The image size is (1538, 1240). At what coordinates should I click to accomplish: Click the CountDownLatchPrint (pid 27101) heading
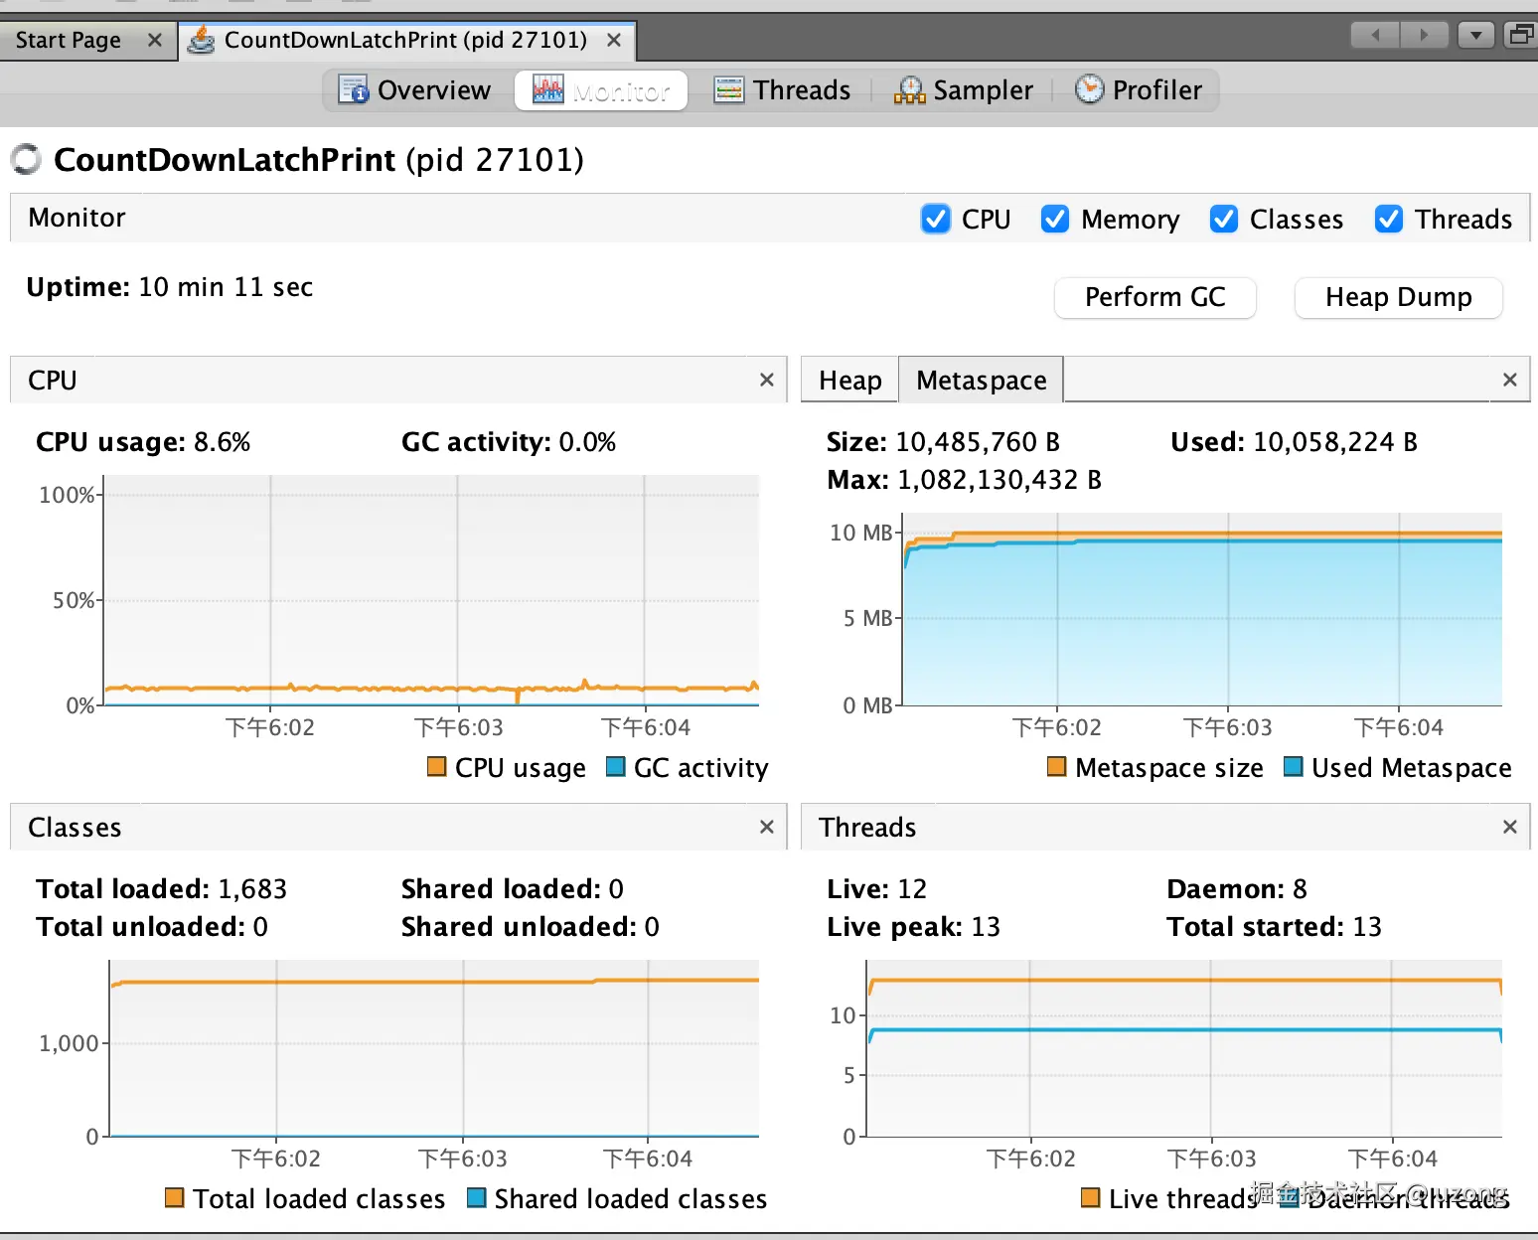pyautogui.click(x=319, y=159)
